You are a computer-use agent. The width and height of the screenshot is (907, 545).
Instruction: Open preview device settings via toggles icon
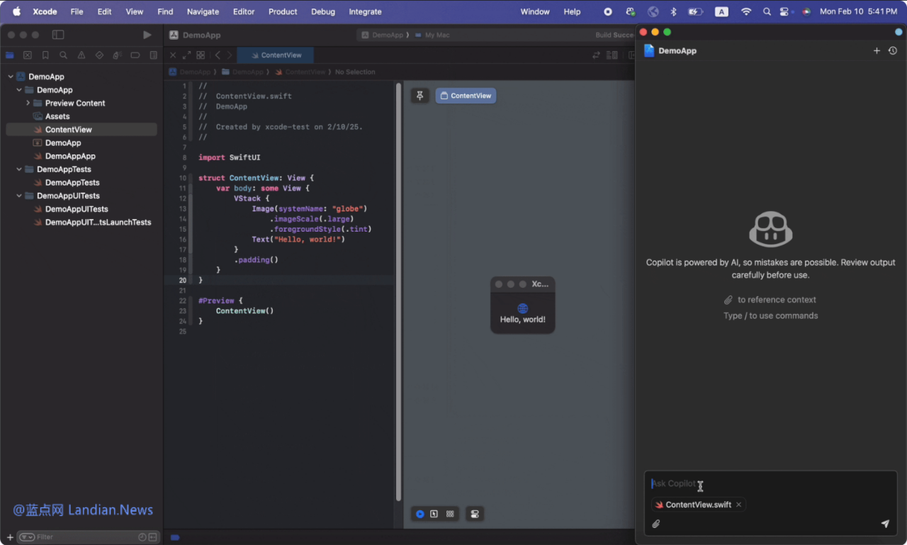click(474, 514)
